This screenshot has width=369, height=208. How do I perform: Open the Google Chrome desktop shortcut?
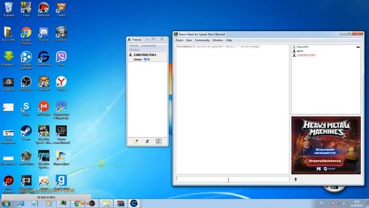pos(26,35)
